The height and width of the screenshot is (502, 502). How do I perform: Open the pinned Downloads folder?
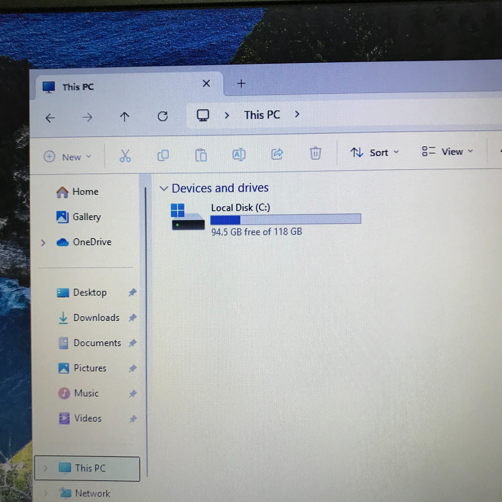89,318
